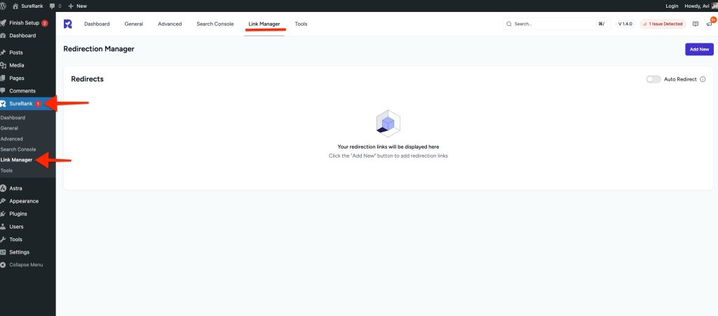Click the Login link in admin bar

tap(672, 6)
